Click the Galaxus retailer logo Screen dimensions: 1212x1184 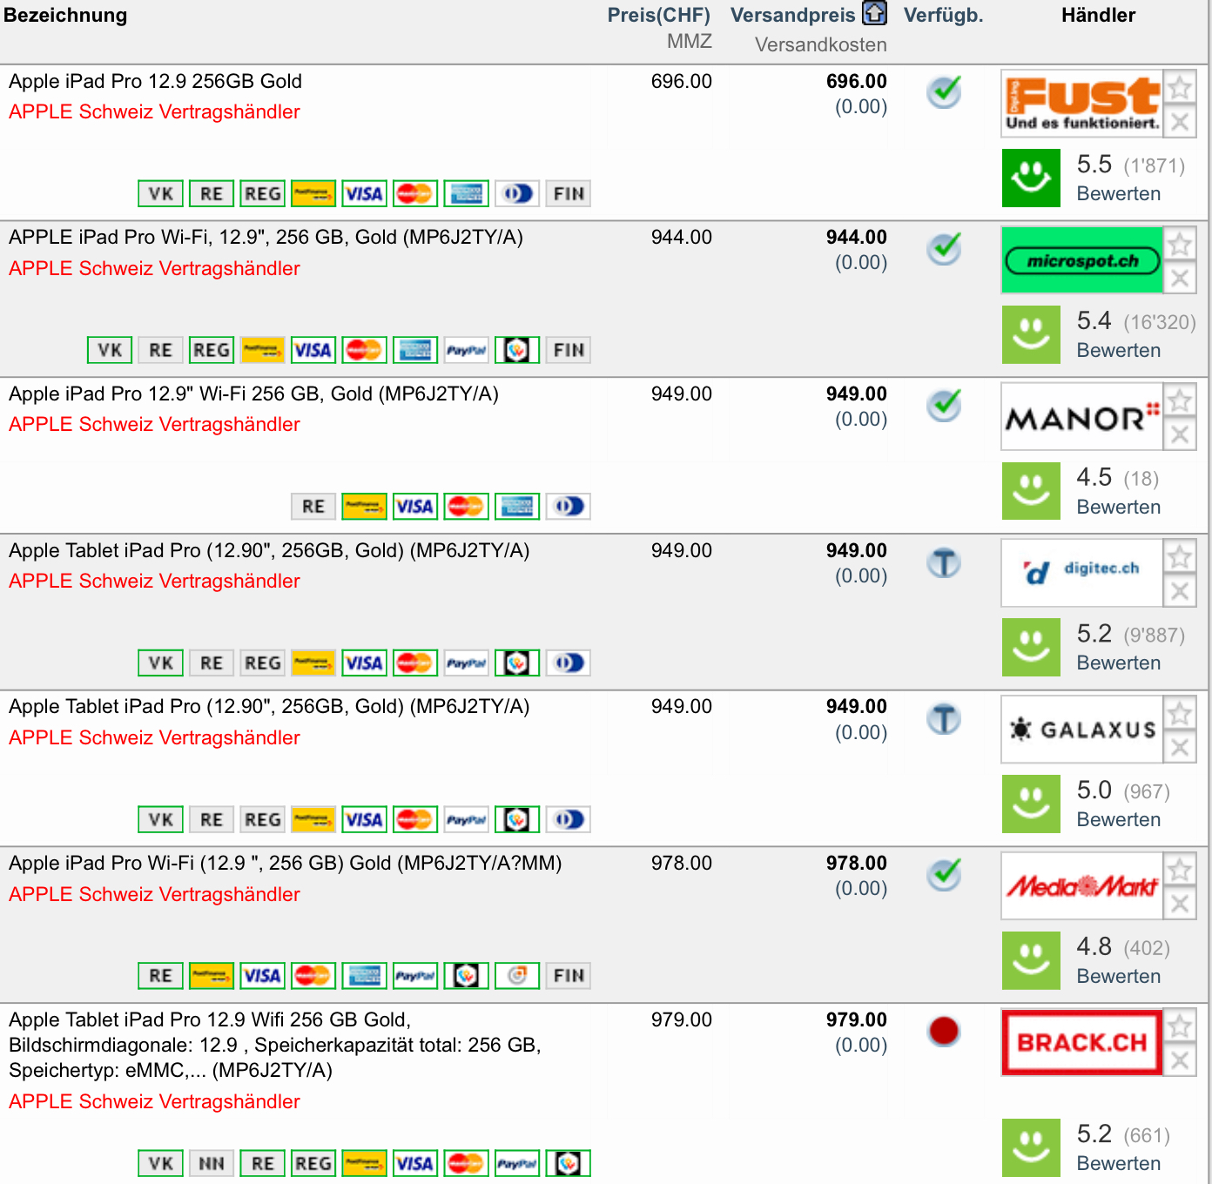(x=1082, y=730)
